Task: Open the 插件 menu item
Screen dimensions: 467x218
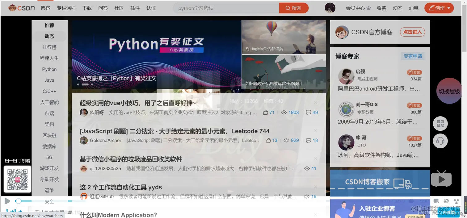Action: (x=135, y=8)
